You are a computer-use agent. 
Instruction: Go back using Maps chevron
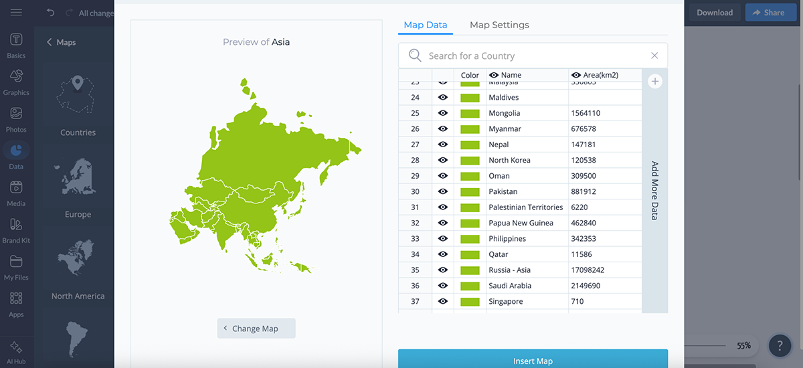pyautogui.click(x=50, y=42)
